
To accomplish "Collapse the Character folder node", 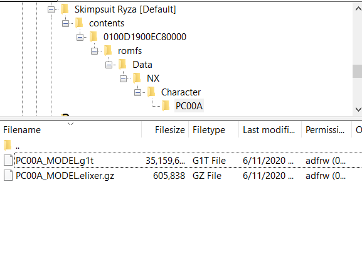I will pyautogui.click(x=138, y=92).
